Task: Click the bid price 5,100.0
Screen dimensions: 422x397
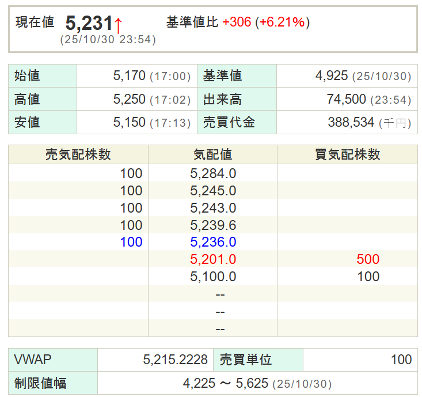Action: (x=213, y=277)
